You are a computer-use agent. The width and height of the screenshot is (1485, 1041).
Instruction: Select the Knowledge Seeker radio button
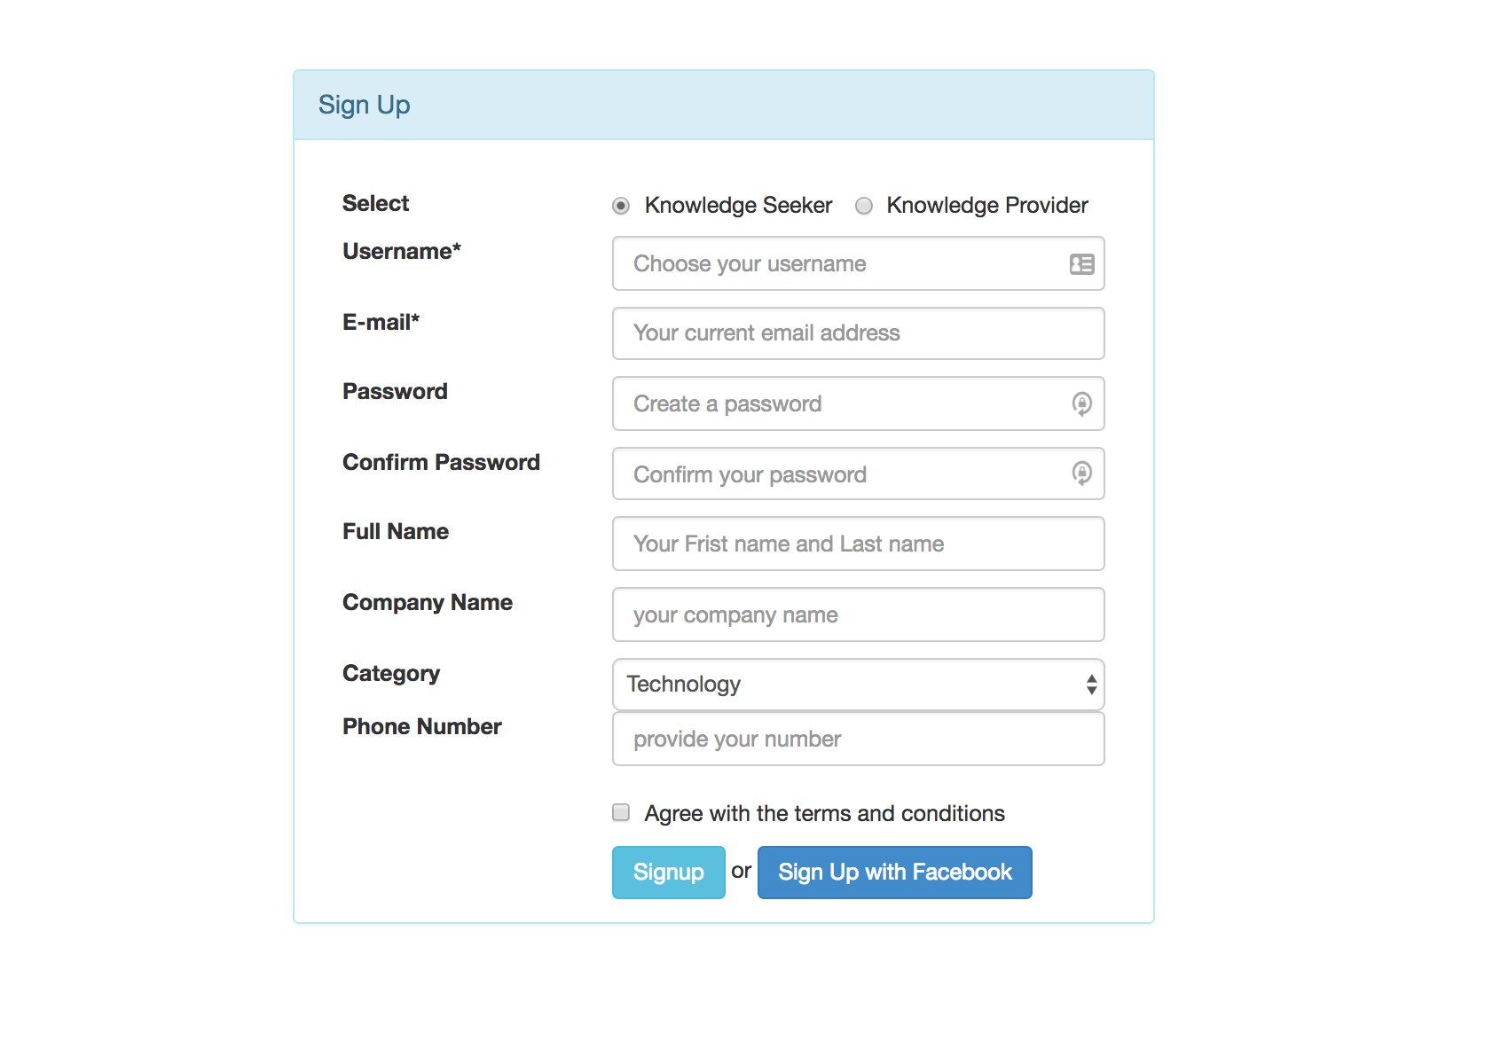point(621,206)
